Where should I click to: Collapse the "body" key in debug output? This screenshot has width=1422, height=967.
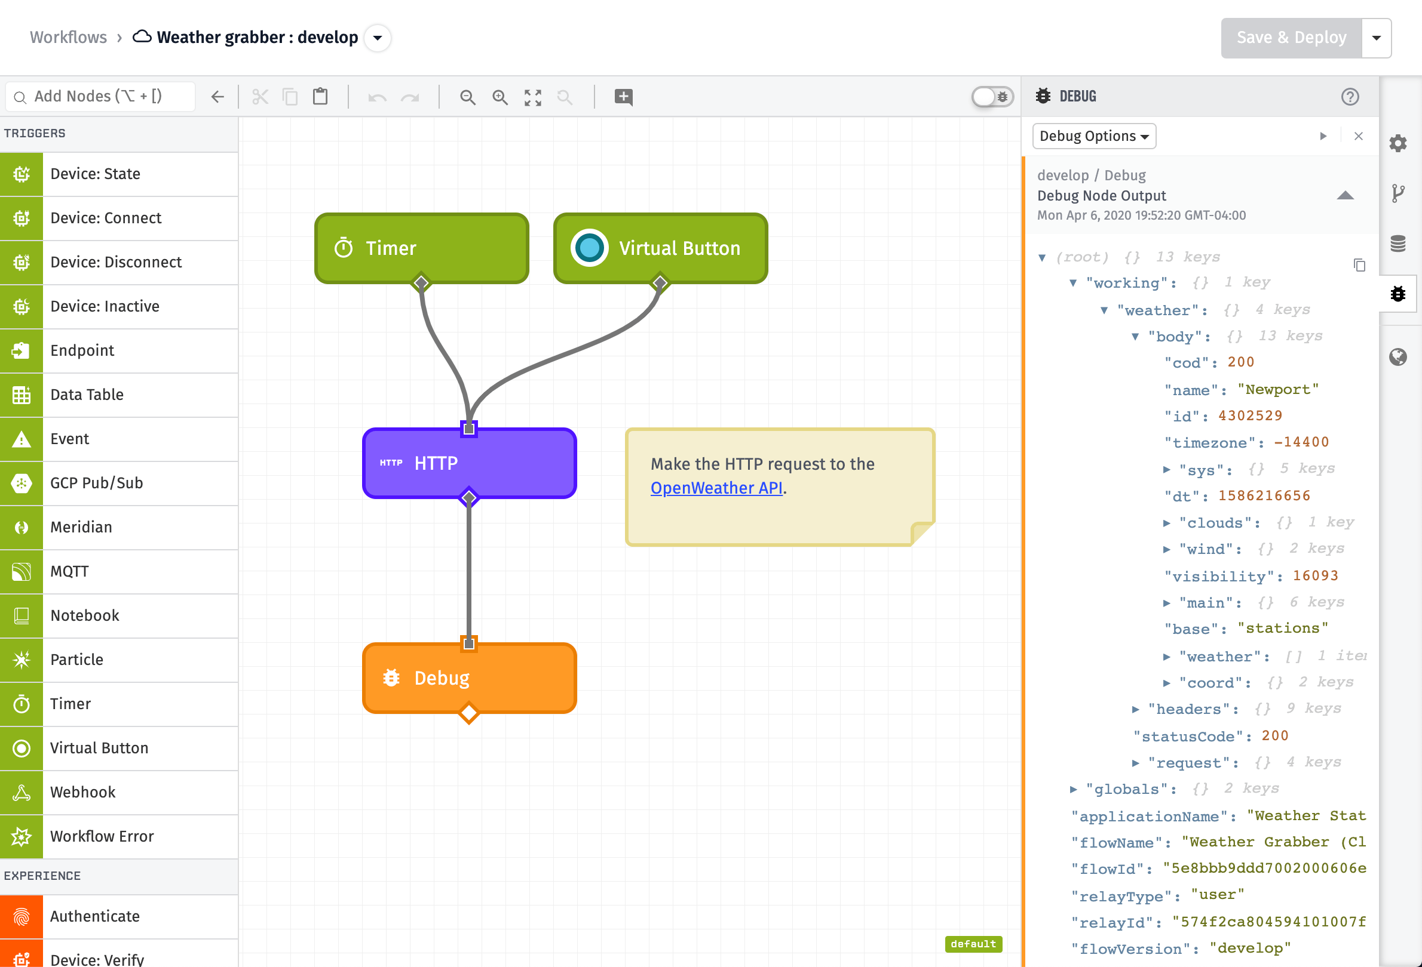tap(1135, 337)
